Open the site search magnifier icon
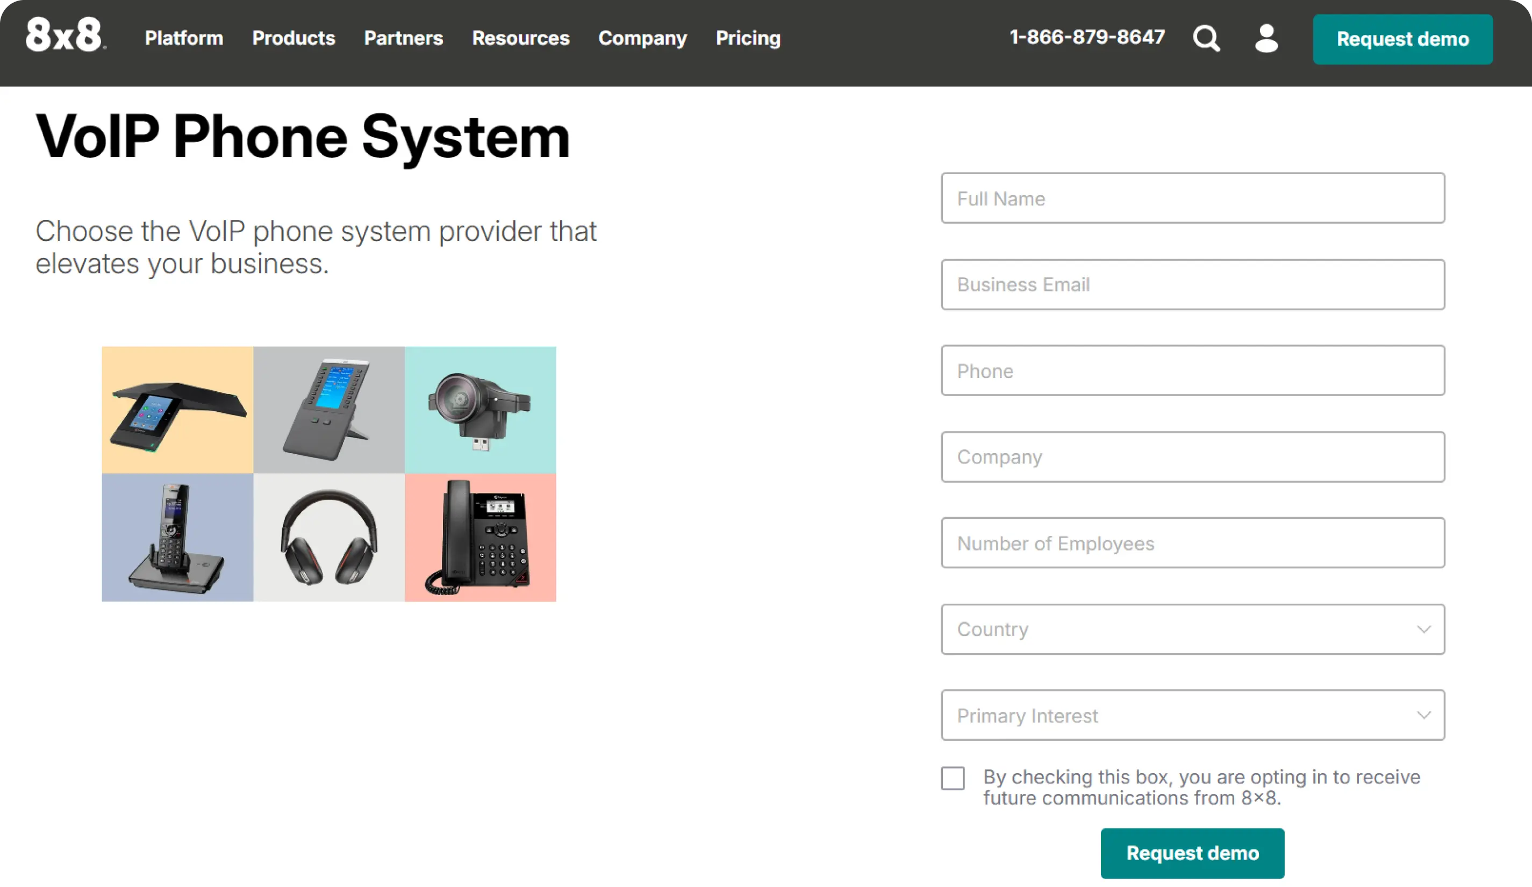The image size is (1532, 887). pyautogui.click(x=1206, y=38)
